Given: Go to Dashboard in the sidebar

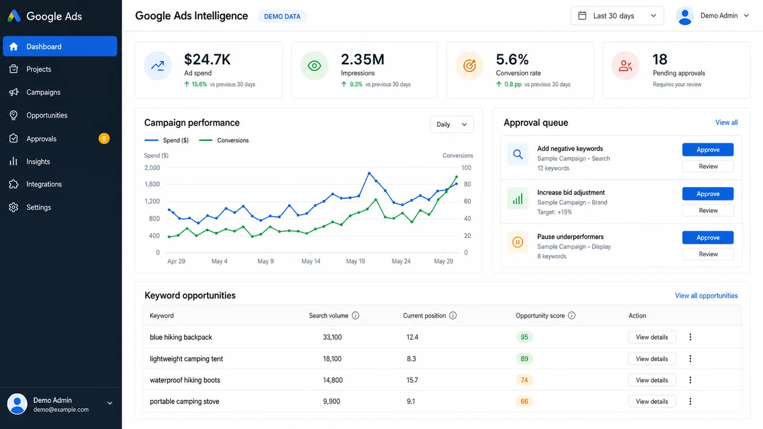Looking at the screenshot, I should (x=60, y=46).
